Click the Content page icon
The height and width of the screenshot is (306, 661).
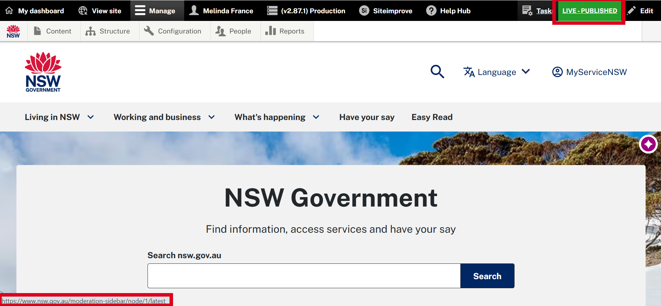[37, 31]
